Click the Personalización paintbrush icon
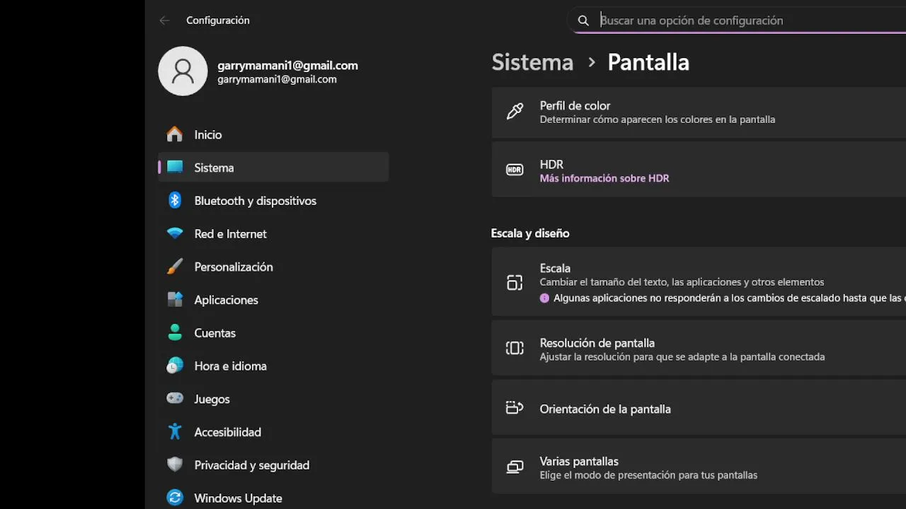 coord(175,267)
